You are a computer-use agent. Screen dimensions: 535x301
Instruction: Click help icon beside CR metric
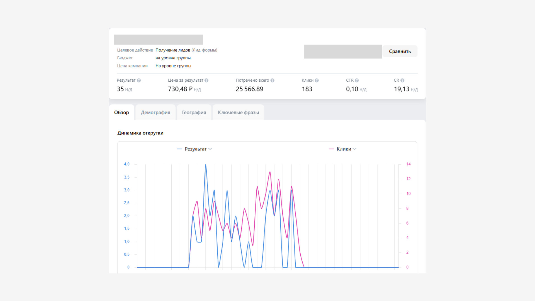[402, 81]
